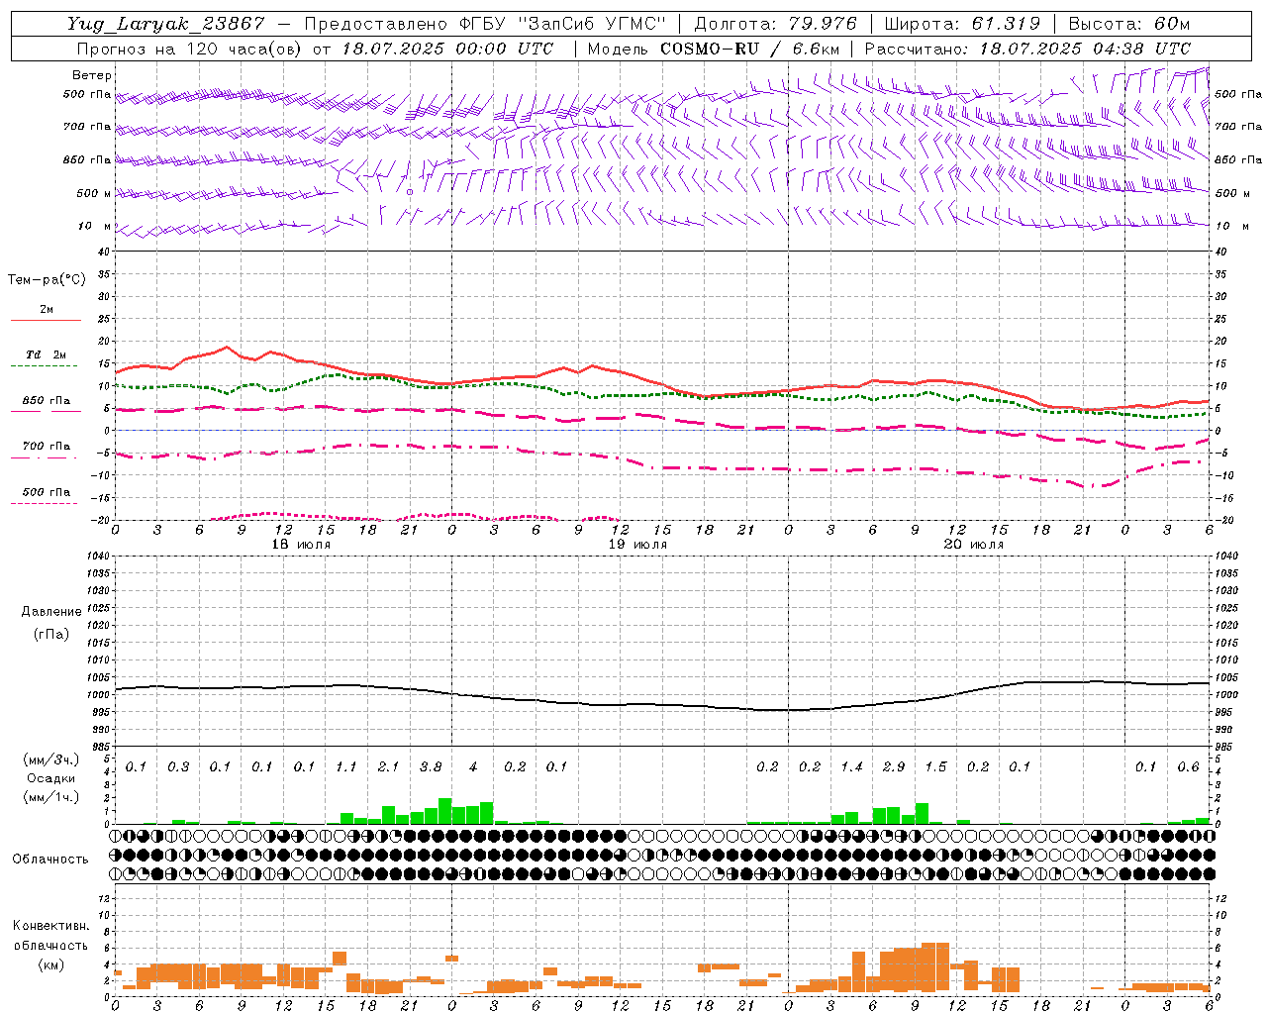Click the 1040 value on left pressure axis
Image resolution: width=1267 pixels, height=1014 pixels.
[x=98, y=556]
